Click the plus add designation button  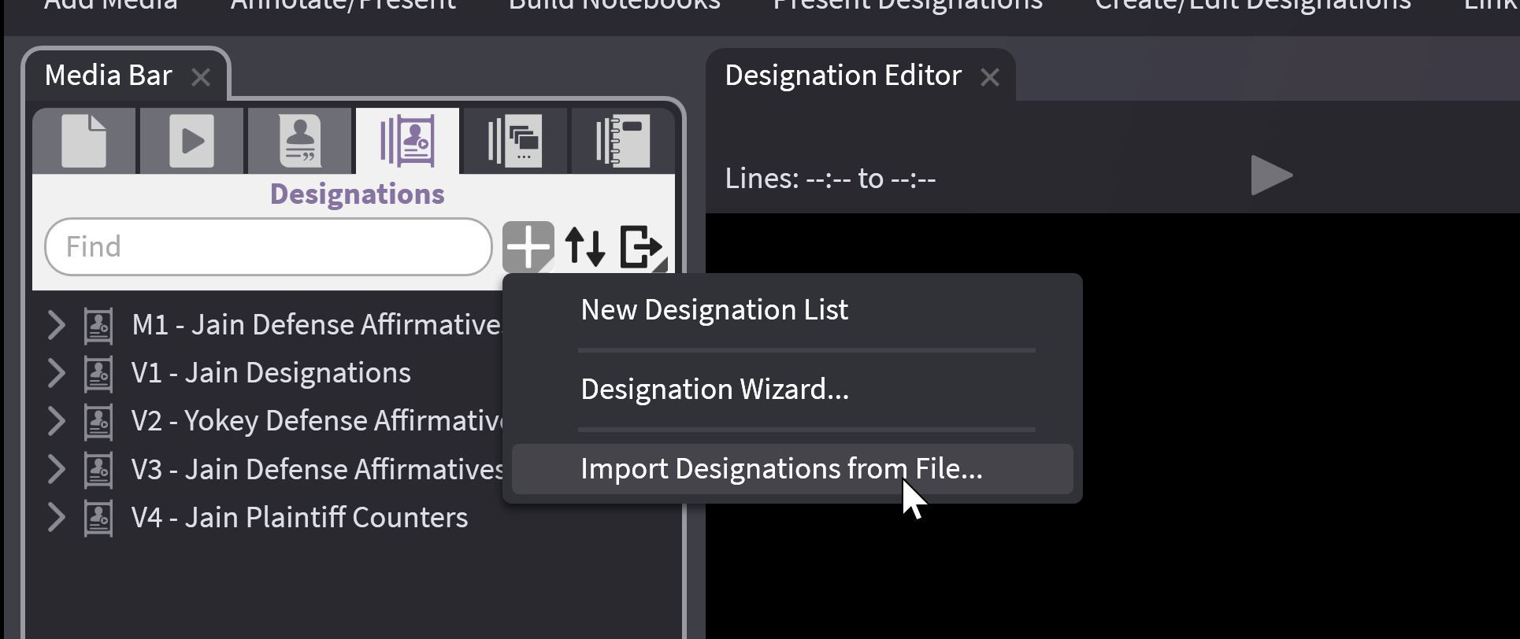click(528, 247)
